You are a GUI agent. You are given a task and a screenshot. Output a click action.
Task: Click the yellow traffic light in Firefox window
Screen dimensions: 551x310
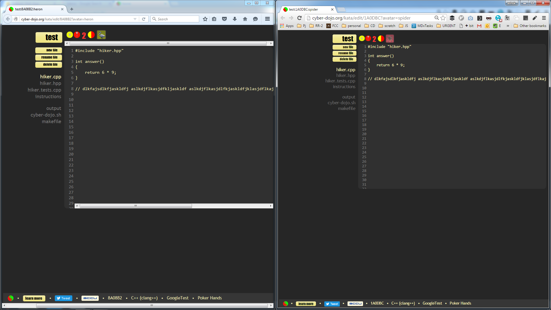[70, 35]
